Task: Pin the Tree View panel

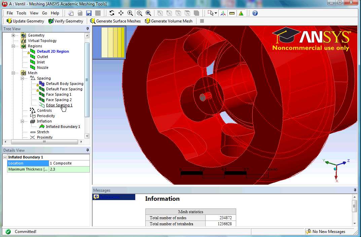Action: pos(87,29)
